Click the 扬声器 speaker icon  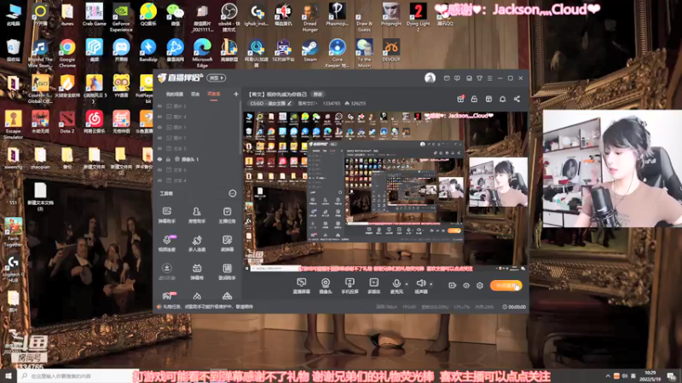420,283
